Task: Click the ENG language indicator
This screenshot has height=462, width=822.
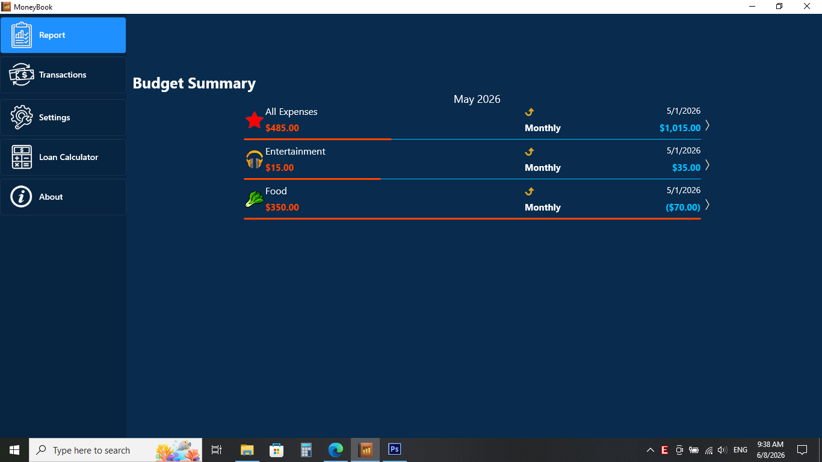Action: point(741,450)
